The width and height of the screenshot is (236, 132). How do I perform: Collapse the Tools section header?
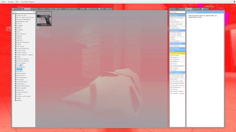[x=177, y=51]
